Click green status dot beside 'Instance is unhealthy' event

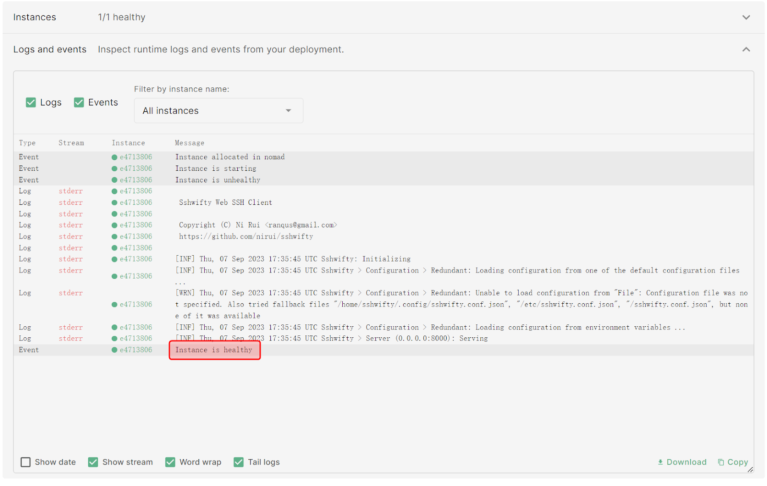coord(115,180)
